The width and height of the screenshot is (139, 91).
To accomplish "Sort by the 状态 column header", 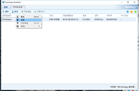I will point(55,16).
